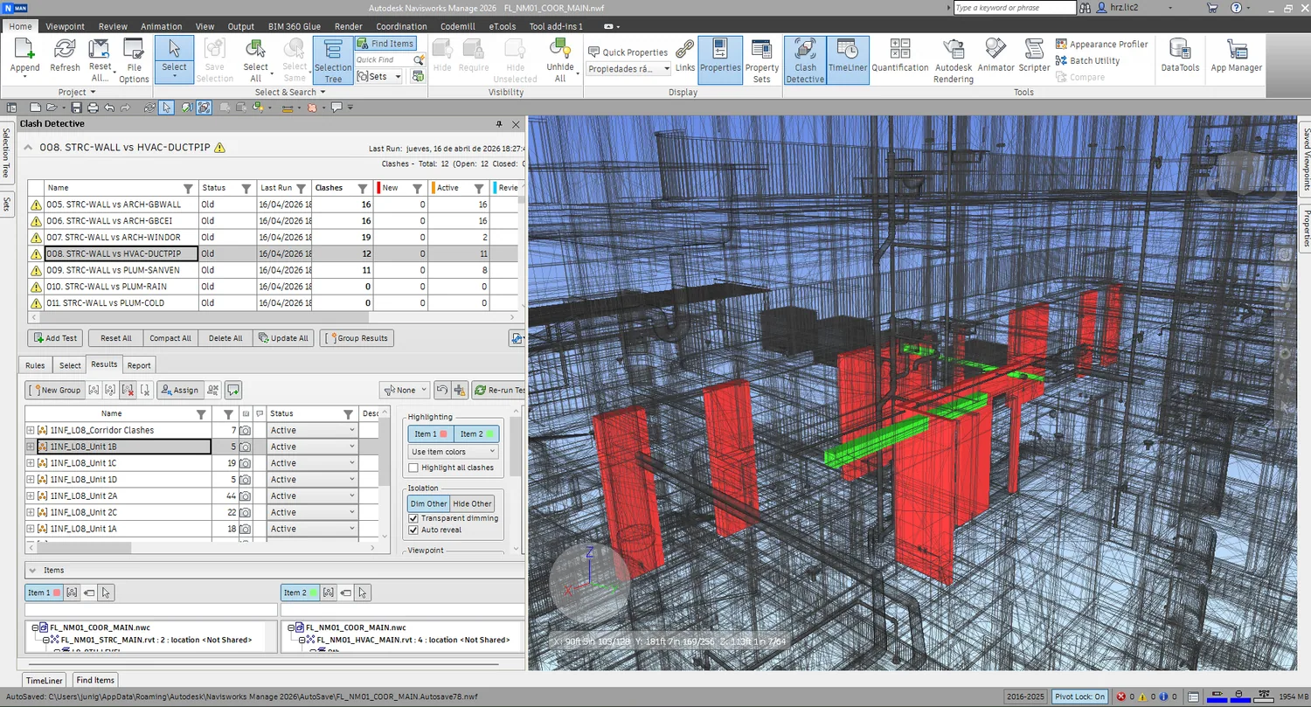The width and height of the screenshot is (1311, 707).
Task: Enable the Highlight all clashes checkbox
Action: coord(414,468)
